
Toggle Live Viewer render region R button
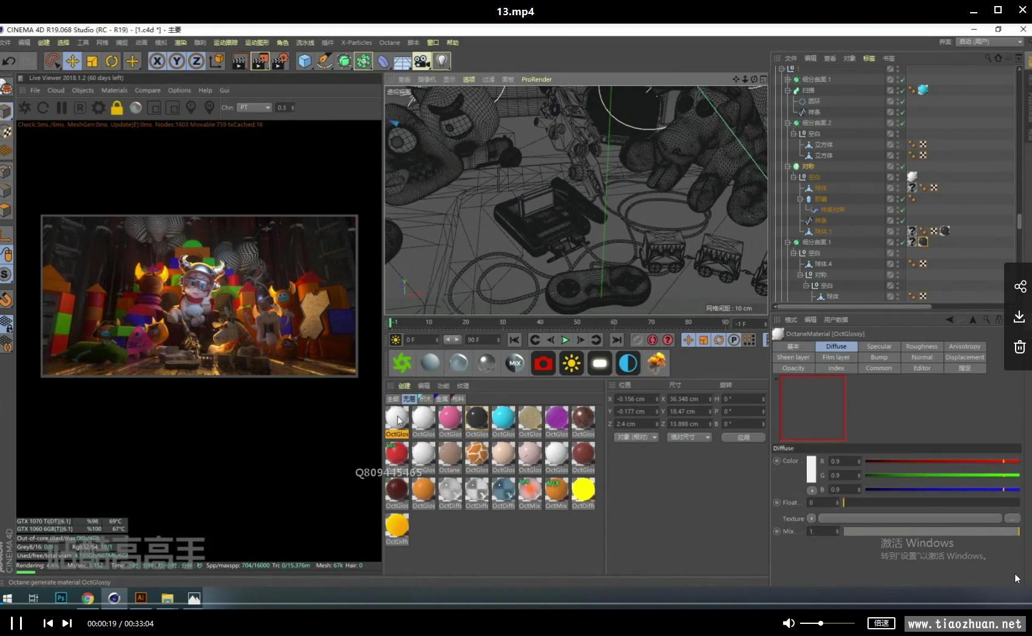pyautogui.click(x=80, y=108)
